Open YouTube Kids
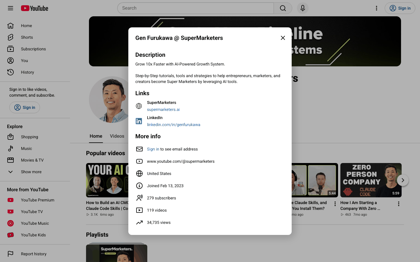Image resolution: width=420 pixels, height=262 pixels. [35, 235]
